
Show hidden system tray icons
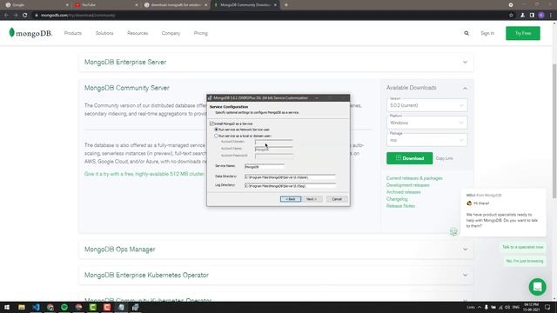point(480,307)
